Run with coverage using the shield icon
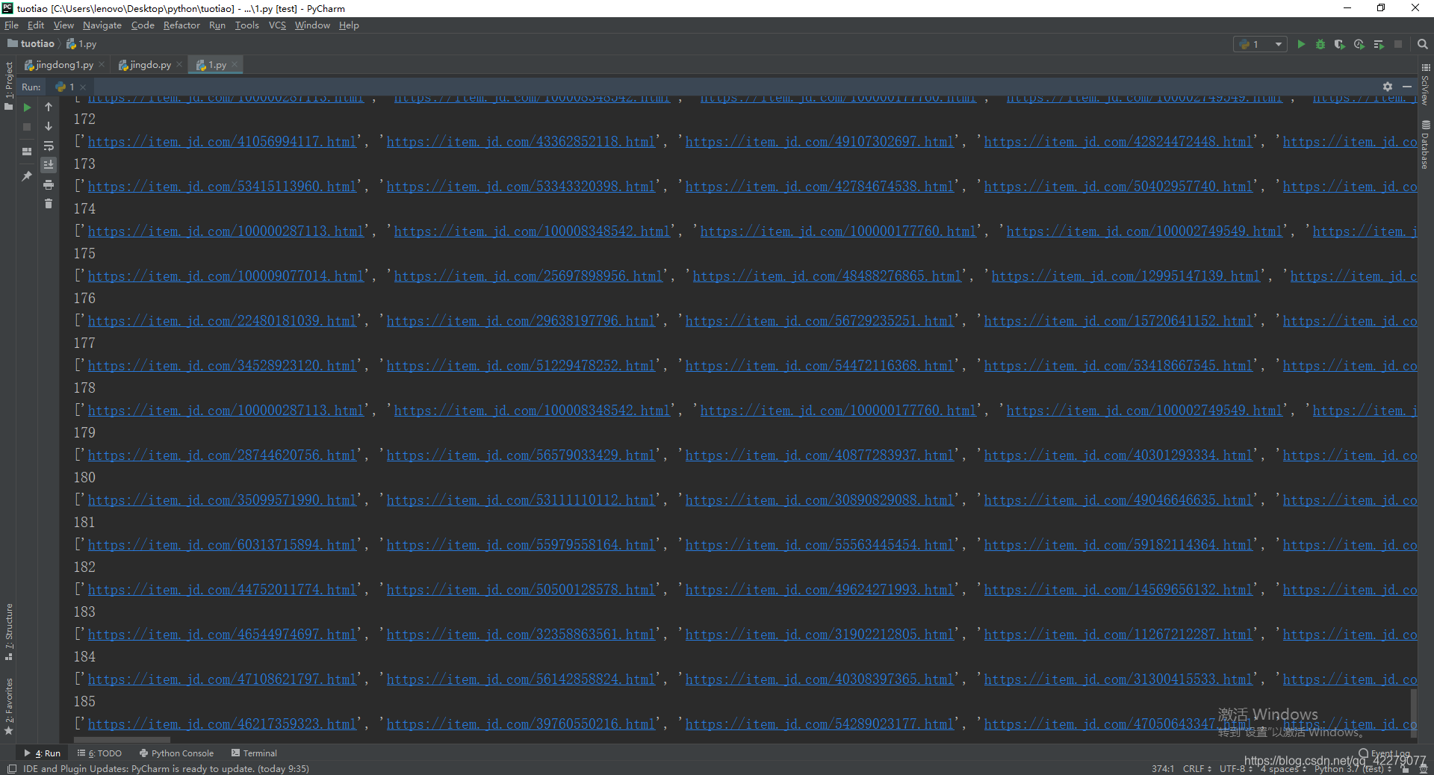Screen dimensions: 1434x775 [1340, 44]
